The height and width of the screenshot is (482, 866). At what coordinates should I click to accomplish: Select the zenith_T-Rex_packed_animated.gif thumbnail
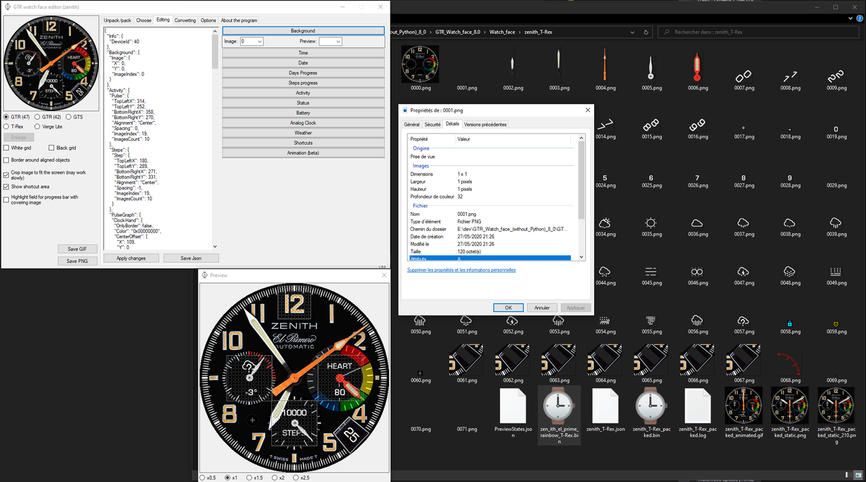pyautogui.click(x=744, y=405)
